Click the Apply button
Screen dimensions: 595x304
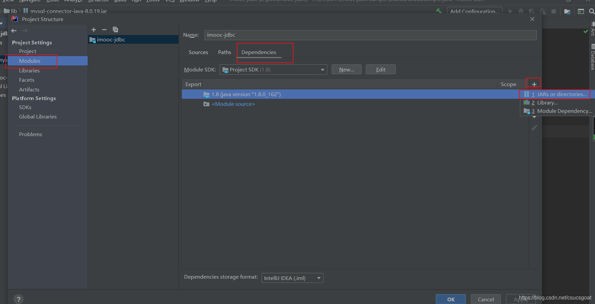(520, 299)
